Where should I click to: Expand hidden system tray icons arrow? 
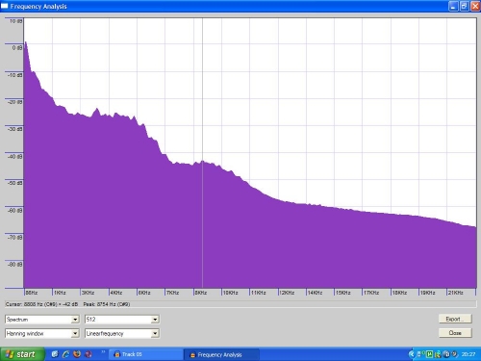point(412,354)
